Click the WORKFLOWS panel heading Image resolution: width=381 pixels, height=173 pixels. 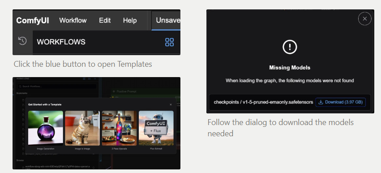point(61,42)
